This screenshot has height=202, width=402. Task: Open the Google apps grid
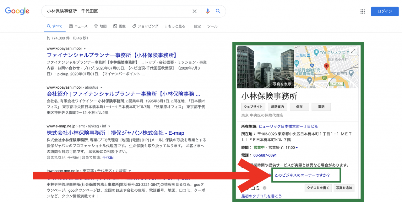click(x=362, y=11)
